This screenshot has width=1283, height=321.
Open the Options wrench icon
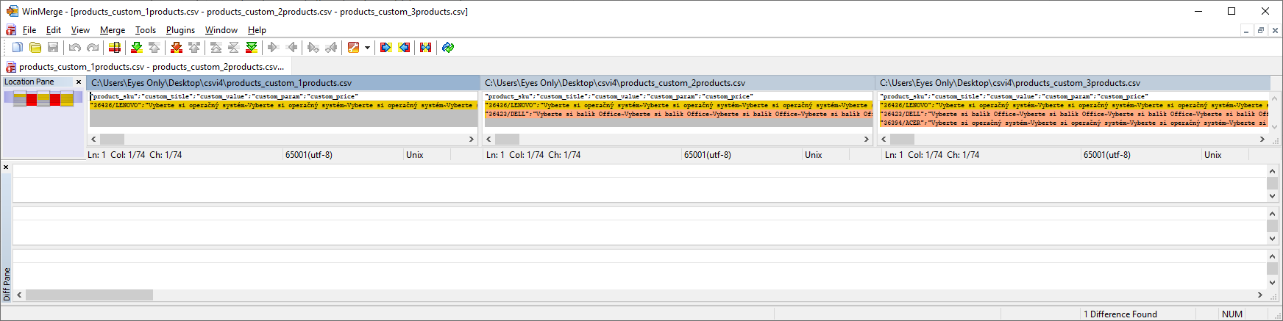coord(354,48)
